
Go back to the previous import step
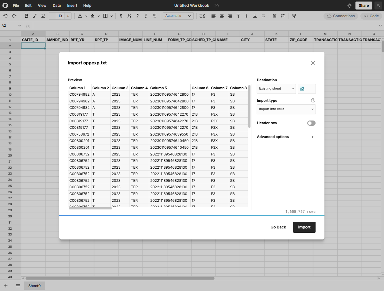click(278, 227)
